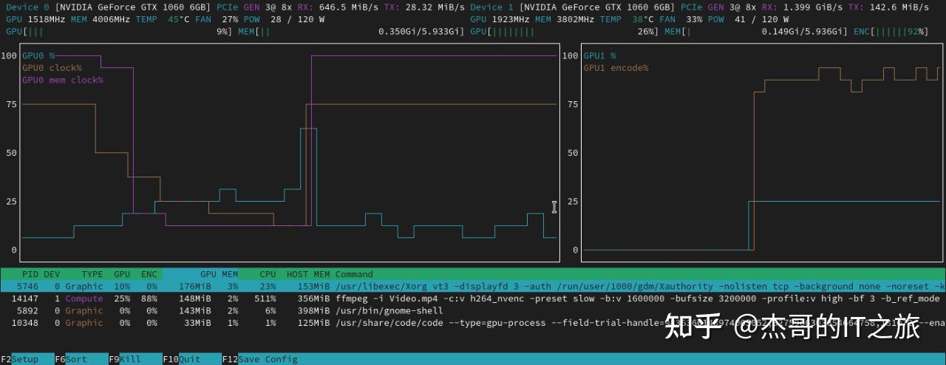946x365 pixels.
Task: Click Xorg GPU MEM value 176MiB
Action: coord(195,287)
